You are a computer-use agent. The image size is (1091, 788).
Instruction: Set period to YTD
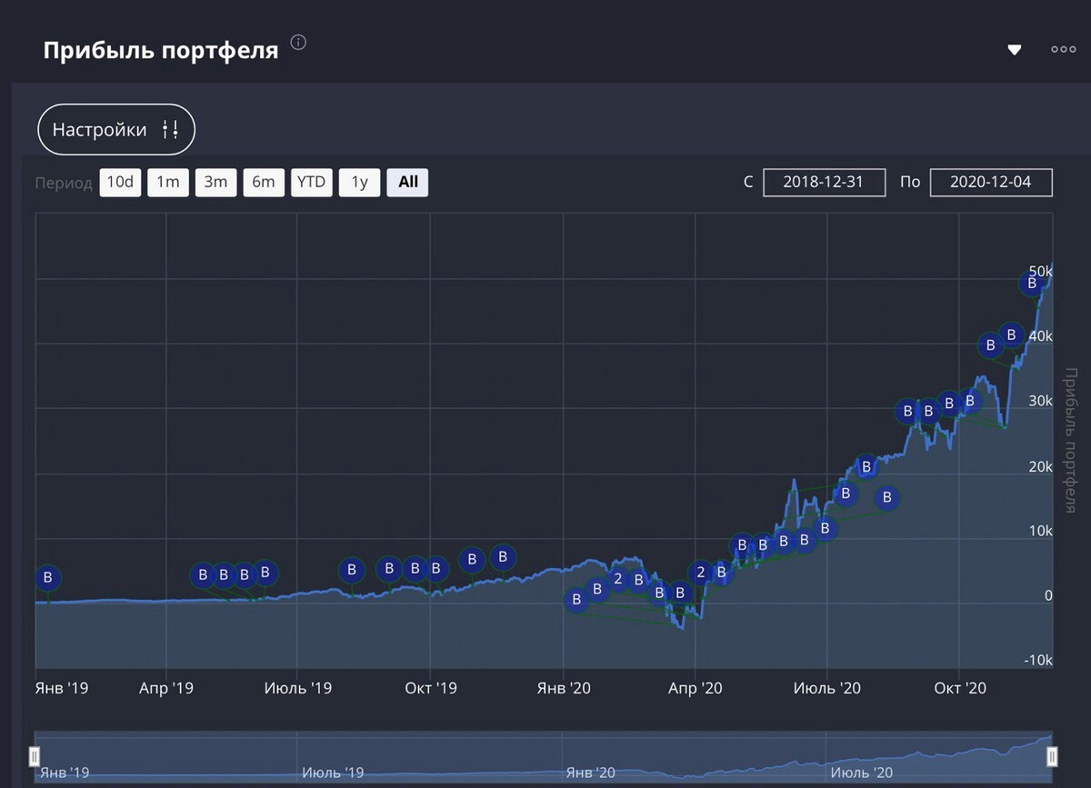pyautogui.click(x=311, y=183)
